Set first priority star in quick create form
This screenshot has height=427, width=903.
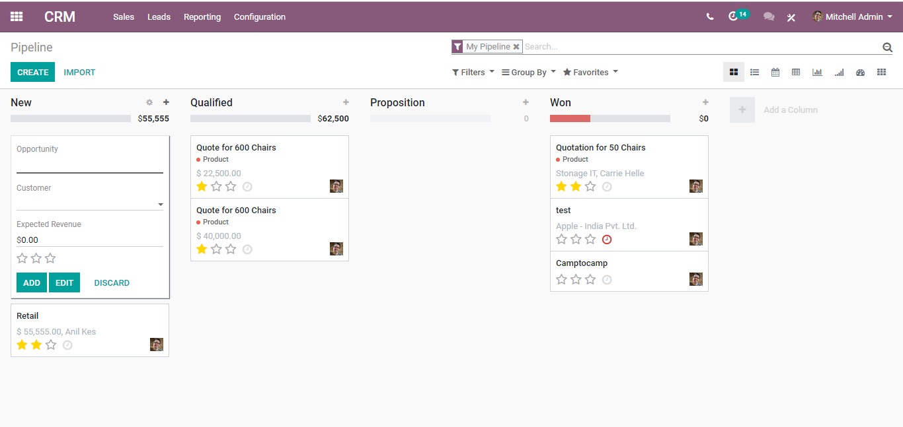(x=22, y=258)
